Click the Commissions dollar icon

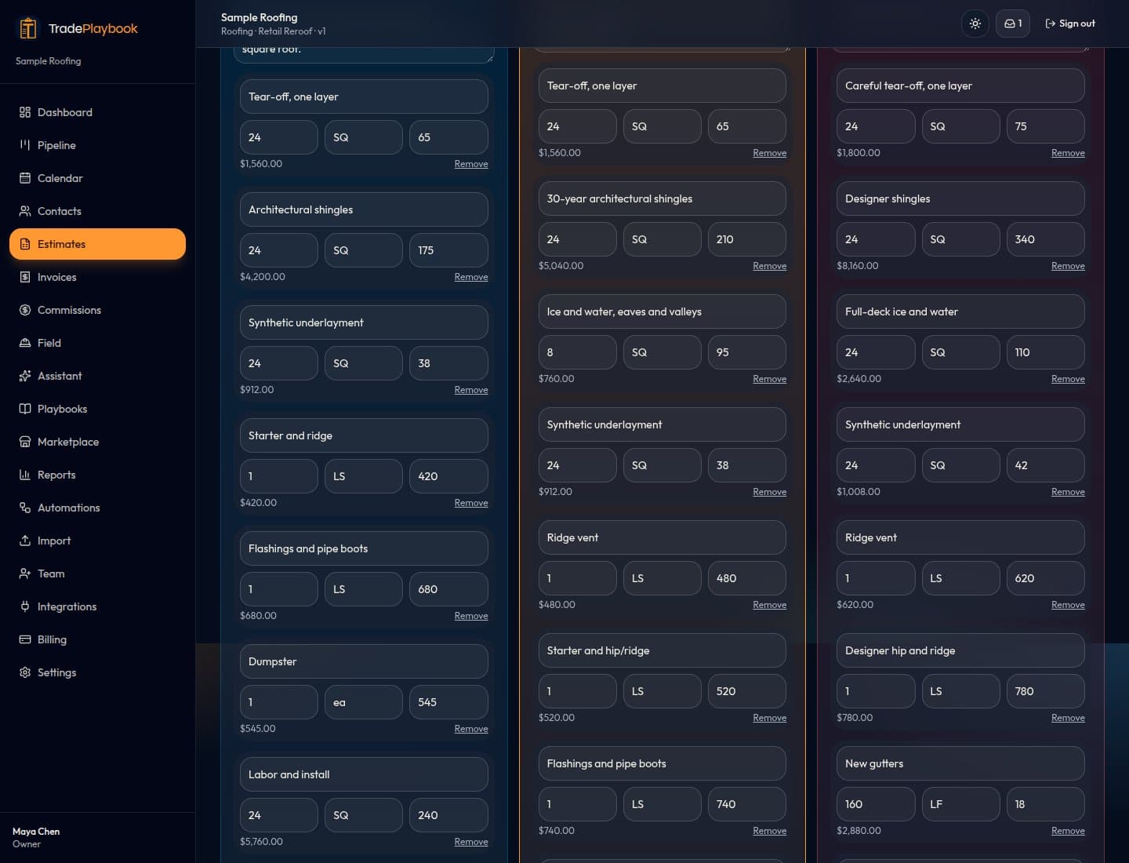point(25,310)
